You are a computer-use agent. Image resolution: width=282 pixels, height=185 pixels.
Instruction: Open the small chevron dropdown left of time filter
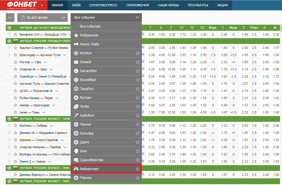point(10,18)
